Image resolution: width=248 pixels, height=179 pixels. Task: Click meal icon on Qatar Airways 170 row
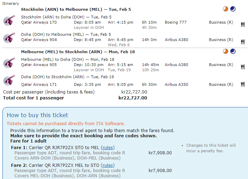pyautogui.click(x=242, y=24)
